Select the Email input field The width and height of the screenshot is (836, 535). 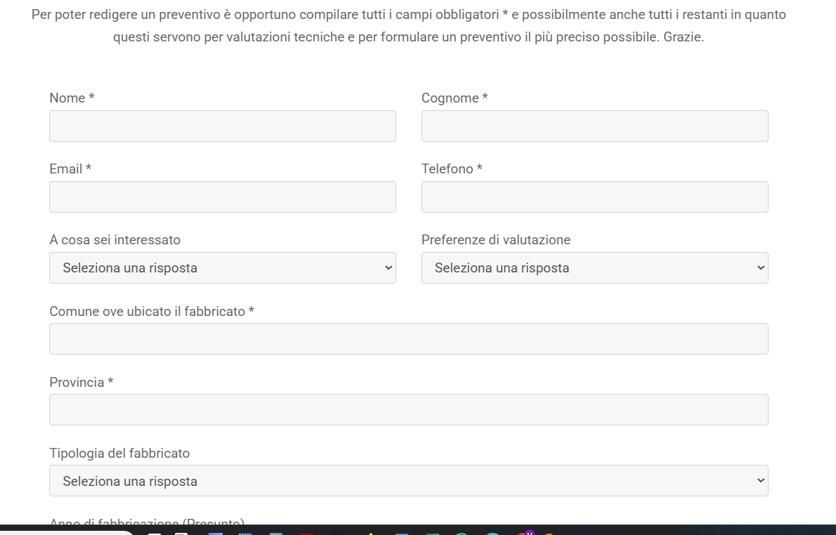click(223, 197)
